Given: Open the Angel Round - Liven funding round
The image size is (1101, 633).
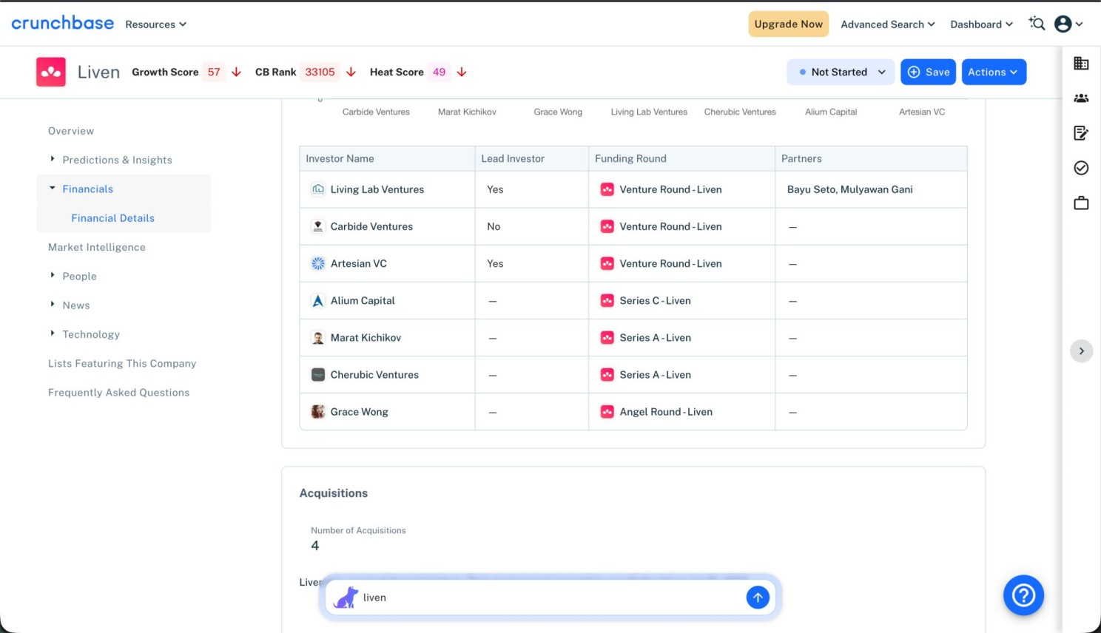Looking at the screenshot, I should [666, 412].
